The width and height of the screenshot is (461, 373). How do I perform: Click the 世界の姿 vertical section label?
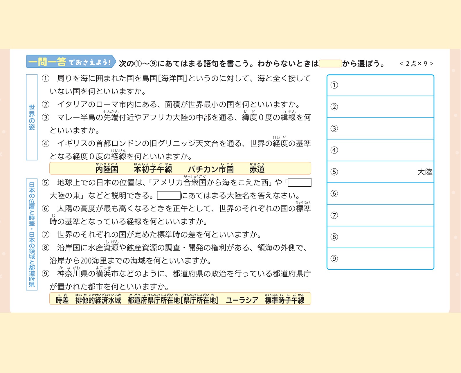pos(32,117)
